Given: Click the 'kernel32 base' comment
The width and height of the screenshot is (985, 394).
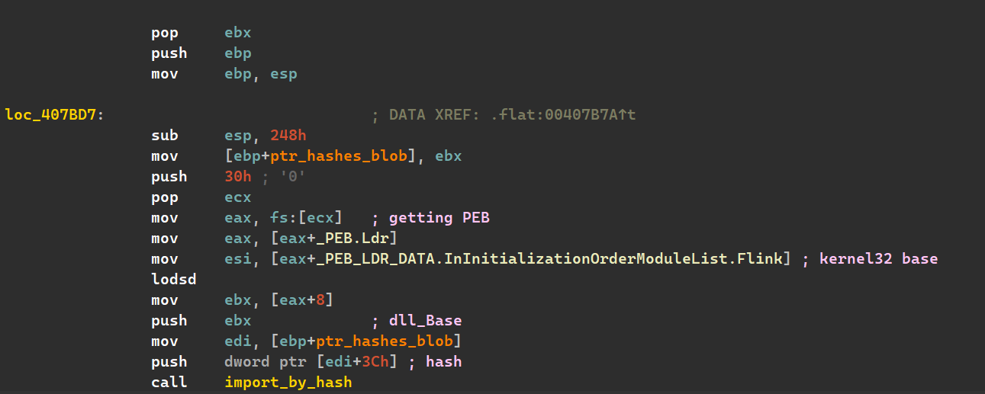Looking at the screenshot, I should click(878, 259).
